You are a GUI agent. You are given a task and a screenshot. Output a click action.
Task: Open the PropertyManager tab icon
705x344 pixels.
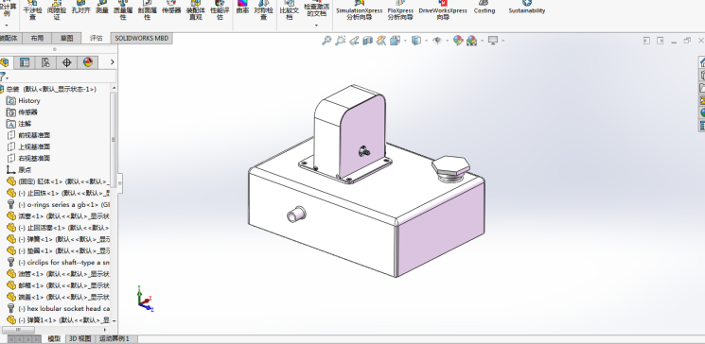coord(25,62)
